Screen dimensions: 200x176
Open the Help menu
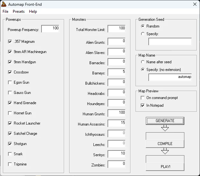33,11
